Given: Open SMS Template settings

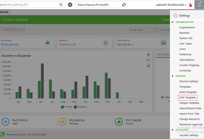Looking at the screenshot, I should coord(187,98).
